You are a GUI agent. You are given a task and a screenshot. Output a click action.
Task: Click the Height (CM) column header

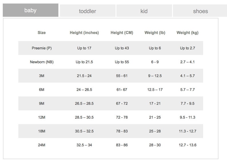click(x=122, y=33)
